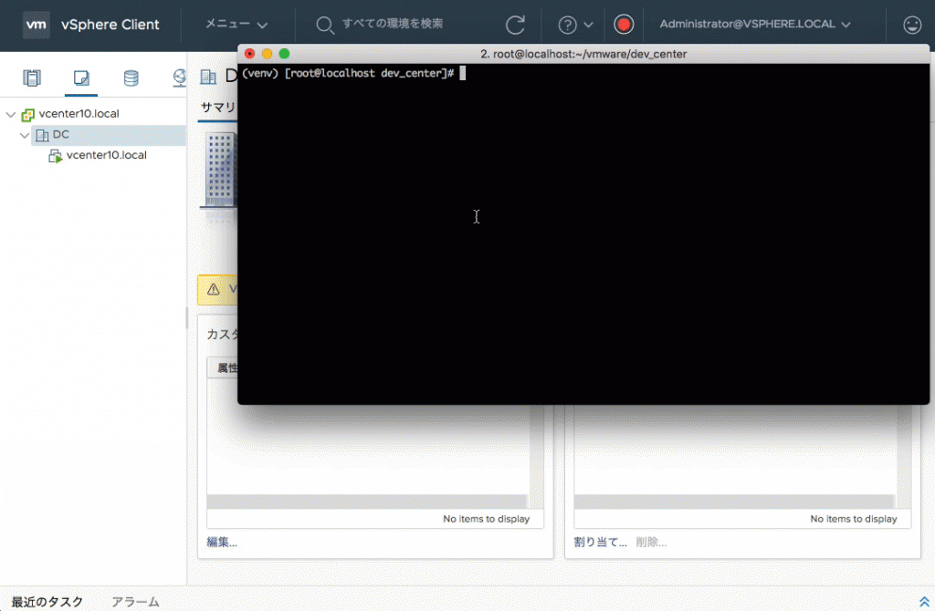The width and height of the screenshot is (935, 611).
Task: Click the 編集... link below the attributes panel
Action: click(220, 542)
